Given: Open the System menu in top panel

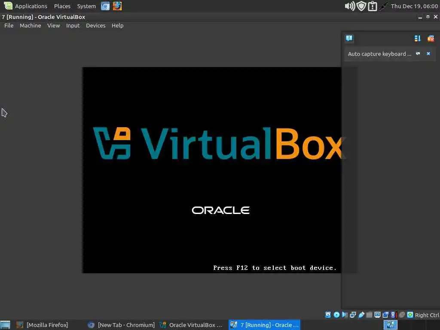Looking at the screenshot, I should [86, 6].
